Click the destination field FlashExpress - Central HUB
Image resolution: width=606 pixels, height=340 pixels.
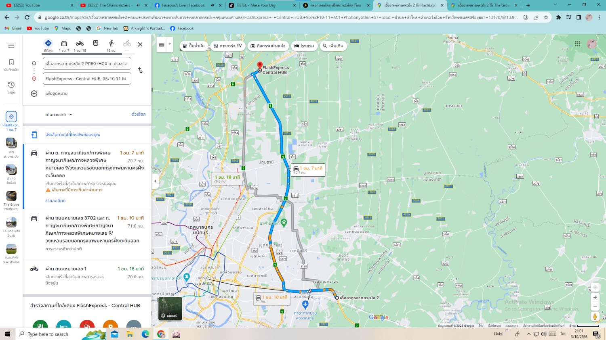87,79
